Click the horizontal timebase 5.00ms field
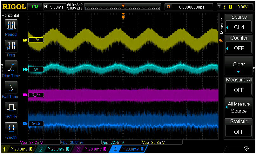Viewport: 256px width, 154px height. tap(54, 7)
